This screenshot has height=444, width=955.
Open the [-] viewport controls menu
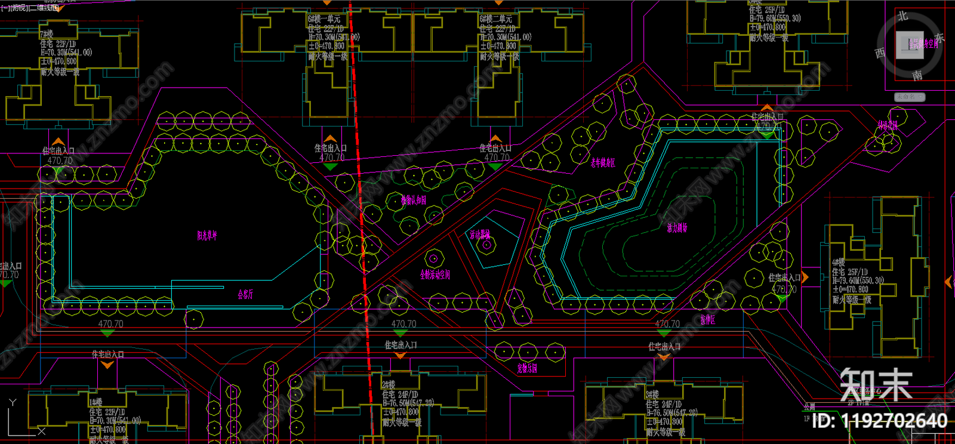5,8
